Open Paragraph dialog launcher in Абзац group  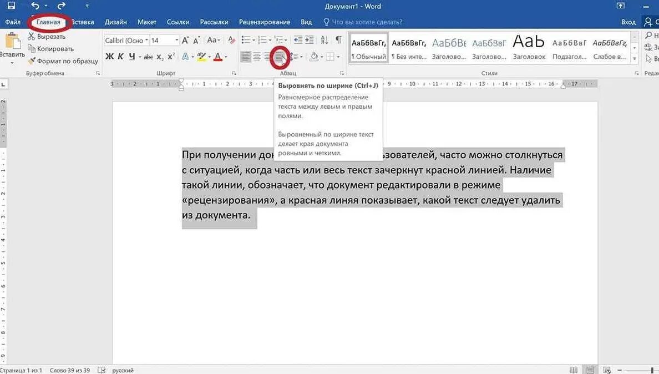(x=342, y=73)
